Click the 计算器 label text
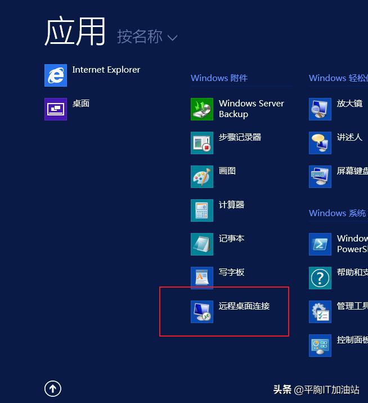 point(231,205)
